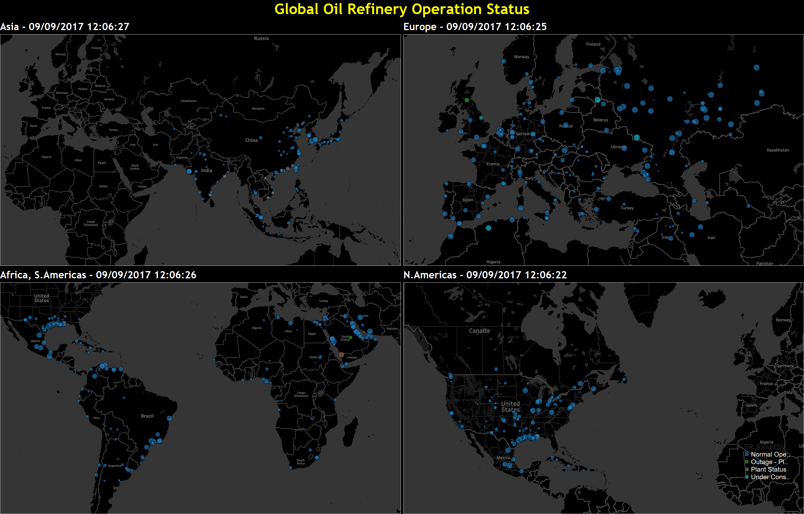
Task: Click the 'Canada' label on the N.Americas map
Action: pos(479,331)
